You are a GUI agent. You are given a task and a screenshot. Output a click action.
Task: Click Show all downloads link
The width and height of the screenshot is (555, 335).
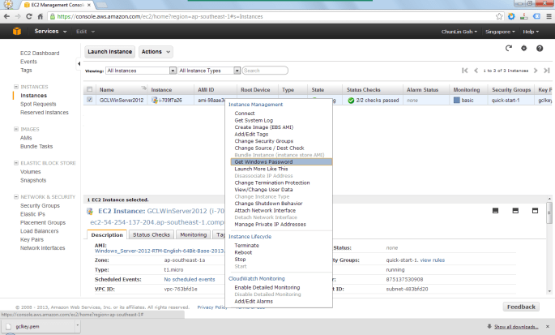point(516,327)
